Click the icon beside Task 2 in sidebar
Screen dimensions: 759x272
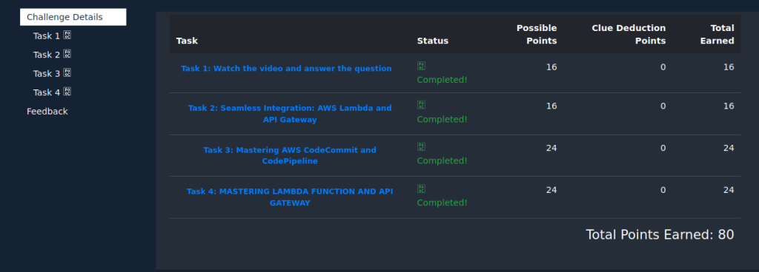coord(67,54)
